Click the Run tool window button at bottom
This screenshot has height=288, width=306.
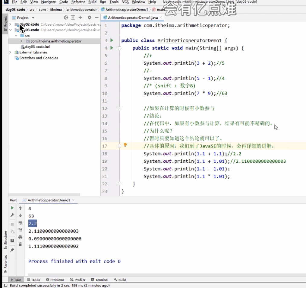tap(16, 280)
